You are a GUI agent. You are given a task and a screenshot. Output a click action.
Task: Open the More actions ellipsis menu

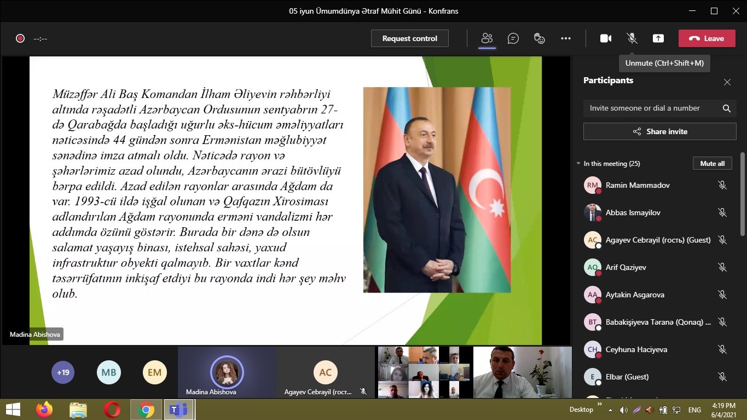566,38
